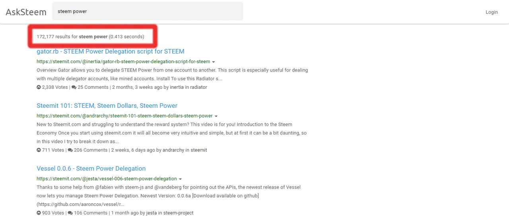
Task: Click '172,177 results for steem power' text
Action: [72, 37]
